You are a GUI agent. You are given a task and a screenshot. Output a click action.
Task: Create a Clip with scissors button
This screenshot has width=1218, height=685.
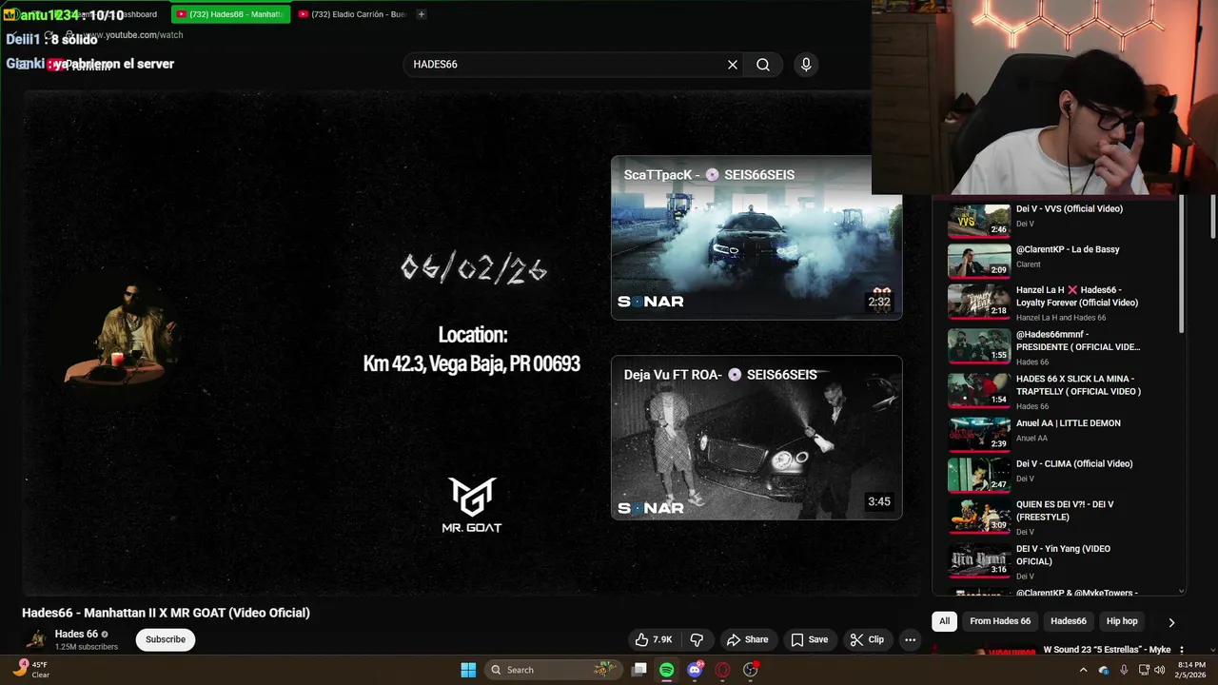click(x=867, y=639)
